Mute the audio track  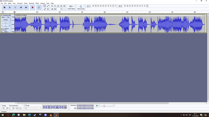(3, 17)
